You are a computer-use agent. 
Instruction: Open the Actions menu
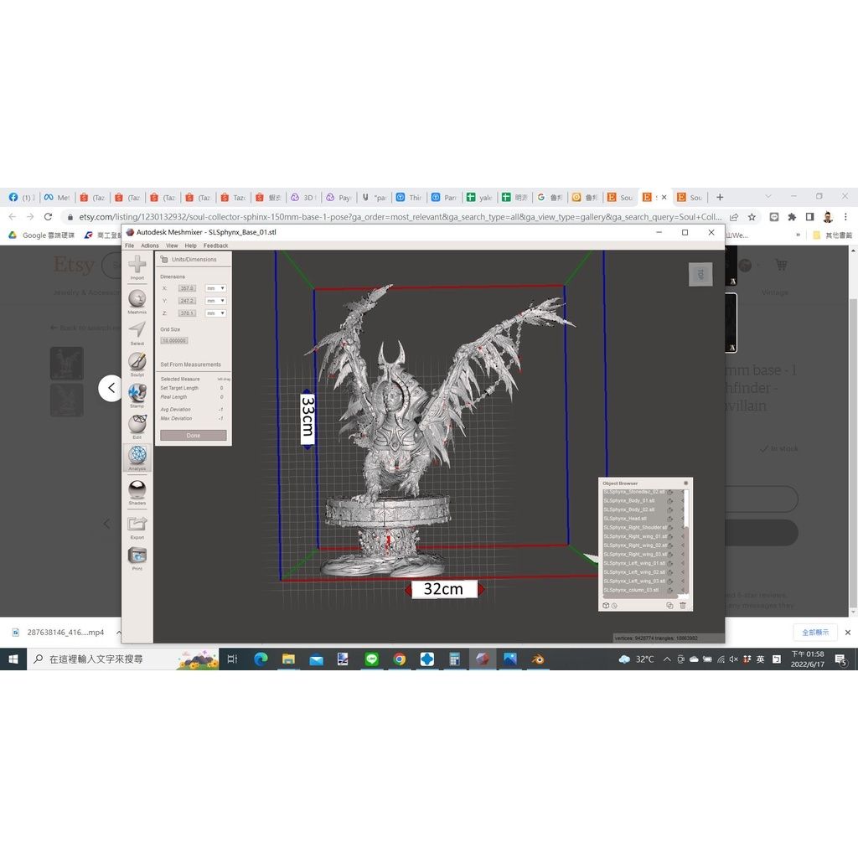(150, 246)
